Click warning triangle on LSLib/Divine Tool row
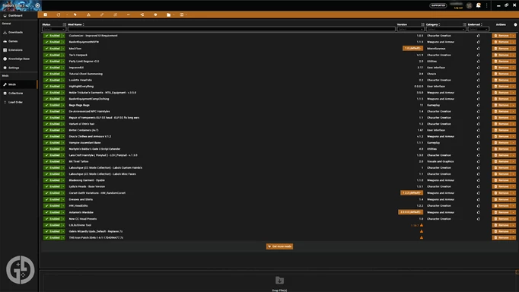Viewport: 519px width, 292px height. coord(422,225)
